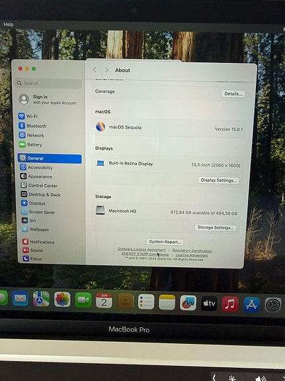Open ENERGY STAR Compliance link
Screen dimensions: 285x381
(x=145, y=254)
